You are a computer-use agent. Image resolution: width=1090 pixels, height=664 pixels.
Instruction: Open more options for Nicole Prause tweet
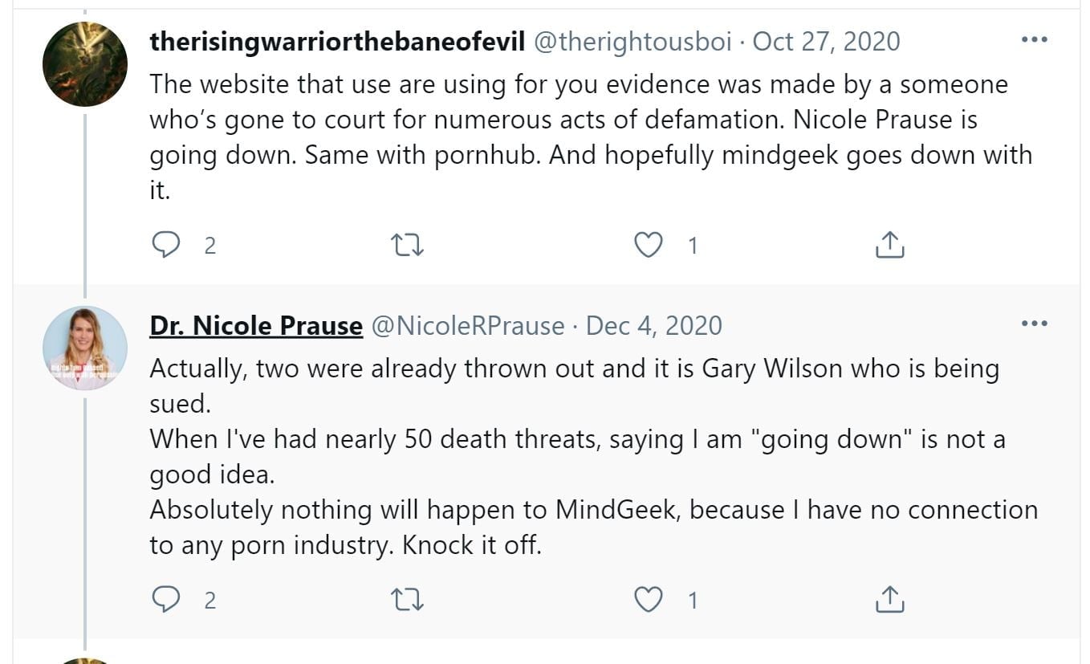click(x=1034, y=324)
